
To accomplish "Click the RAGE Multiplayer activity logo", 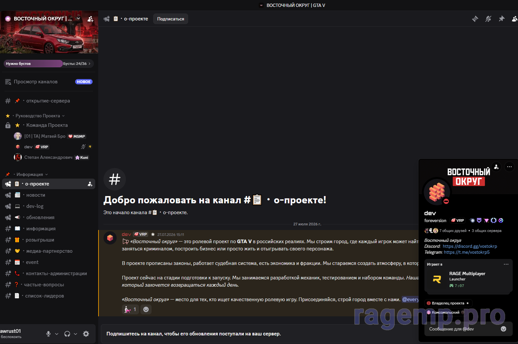I will pyautogui.click(x=437, y=279).
